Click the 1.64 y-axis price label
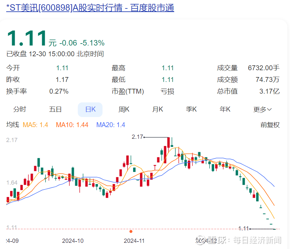290x249 pixels. point(12,182)
